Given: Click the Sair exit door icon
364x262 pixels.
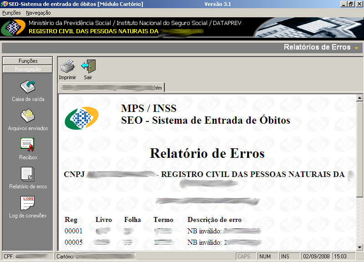Looking at the screenshot, I should pos(88,66).
